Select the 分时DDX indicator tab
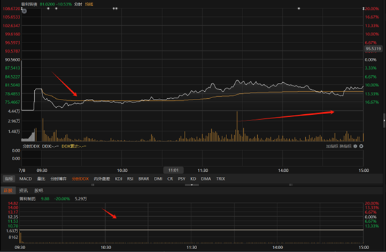 tap(80, 179)
